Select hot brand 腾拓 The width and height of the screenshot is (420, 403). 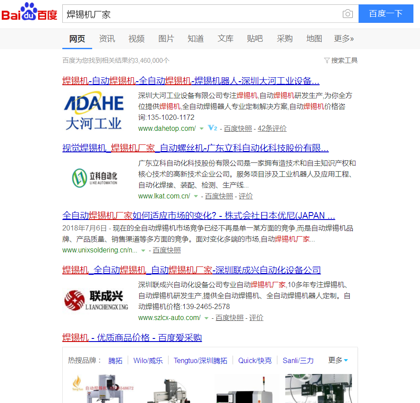pos(115,361)
